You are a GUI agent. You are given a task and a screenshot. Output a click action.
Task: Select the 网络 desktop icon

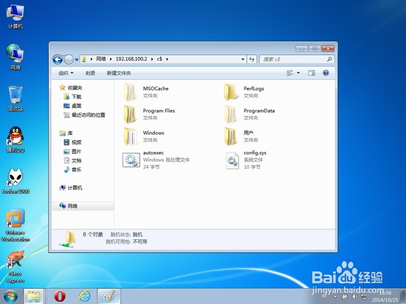pos(15,57)
